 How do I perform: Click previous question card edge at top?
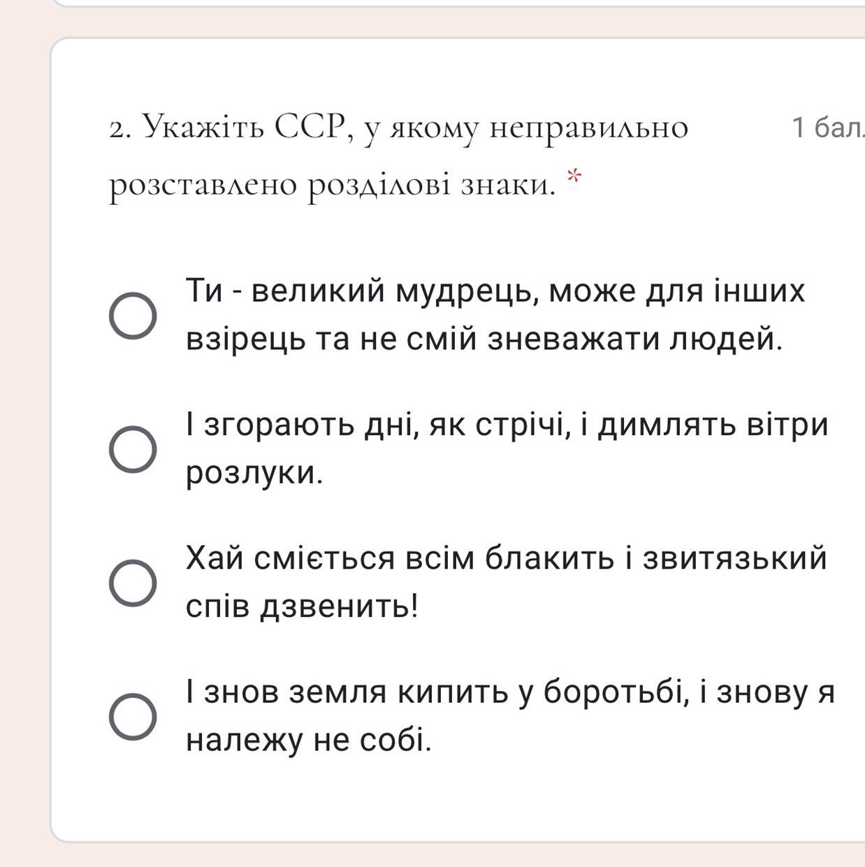click(x=458, y=3)
